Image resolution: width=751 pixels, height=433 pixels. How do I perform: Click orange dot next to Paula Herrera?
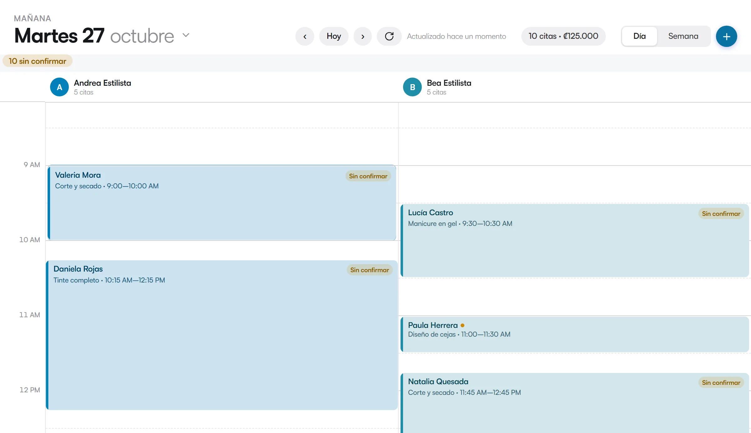click(x=462, y=325)
